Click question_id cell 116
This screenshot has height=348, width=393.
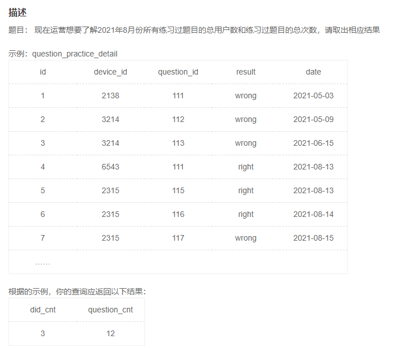tap(178, 214)
